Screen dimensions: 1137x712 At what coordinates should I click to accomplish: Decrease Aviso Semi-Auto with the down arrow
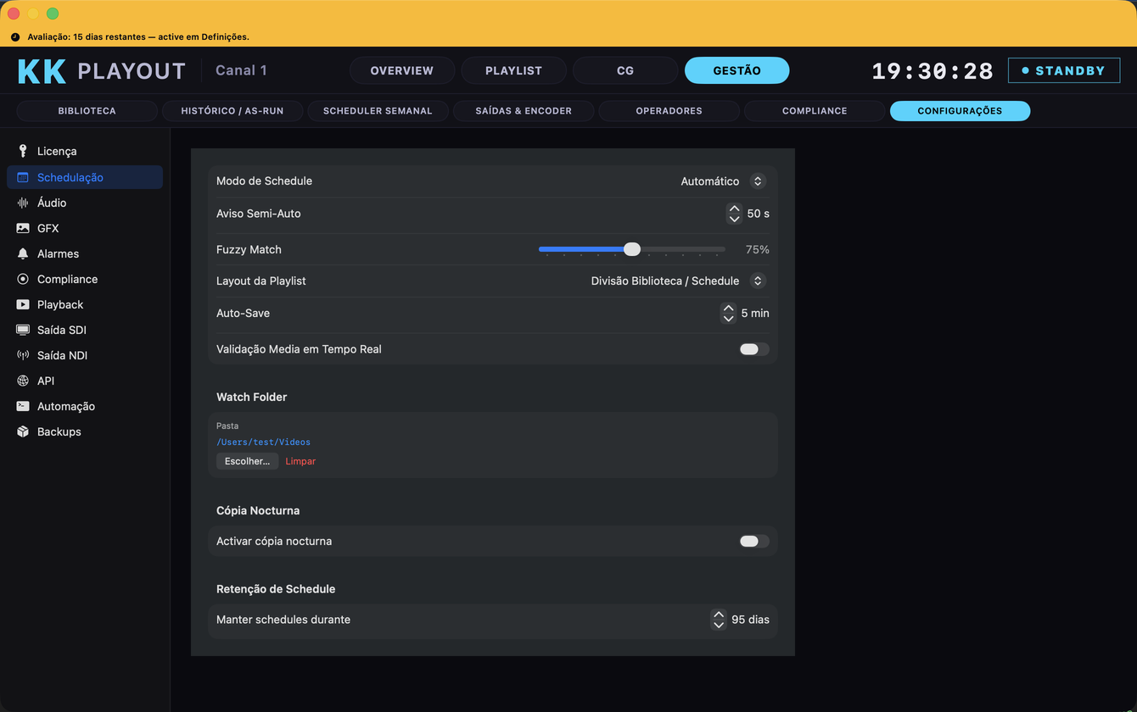tap(734, 219)
